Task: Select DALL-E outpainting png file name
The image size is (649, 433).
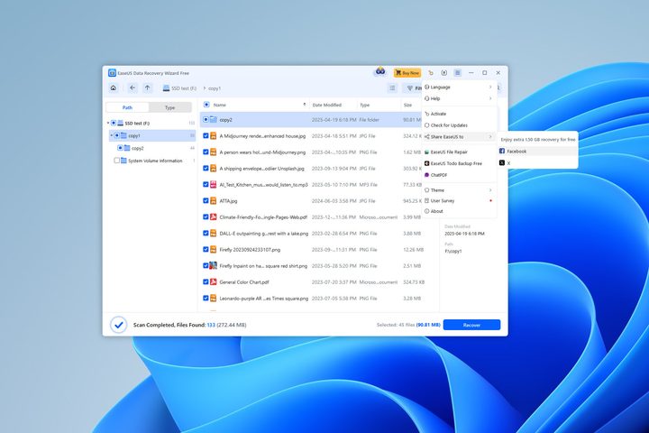Action: (263, 234)
